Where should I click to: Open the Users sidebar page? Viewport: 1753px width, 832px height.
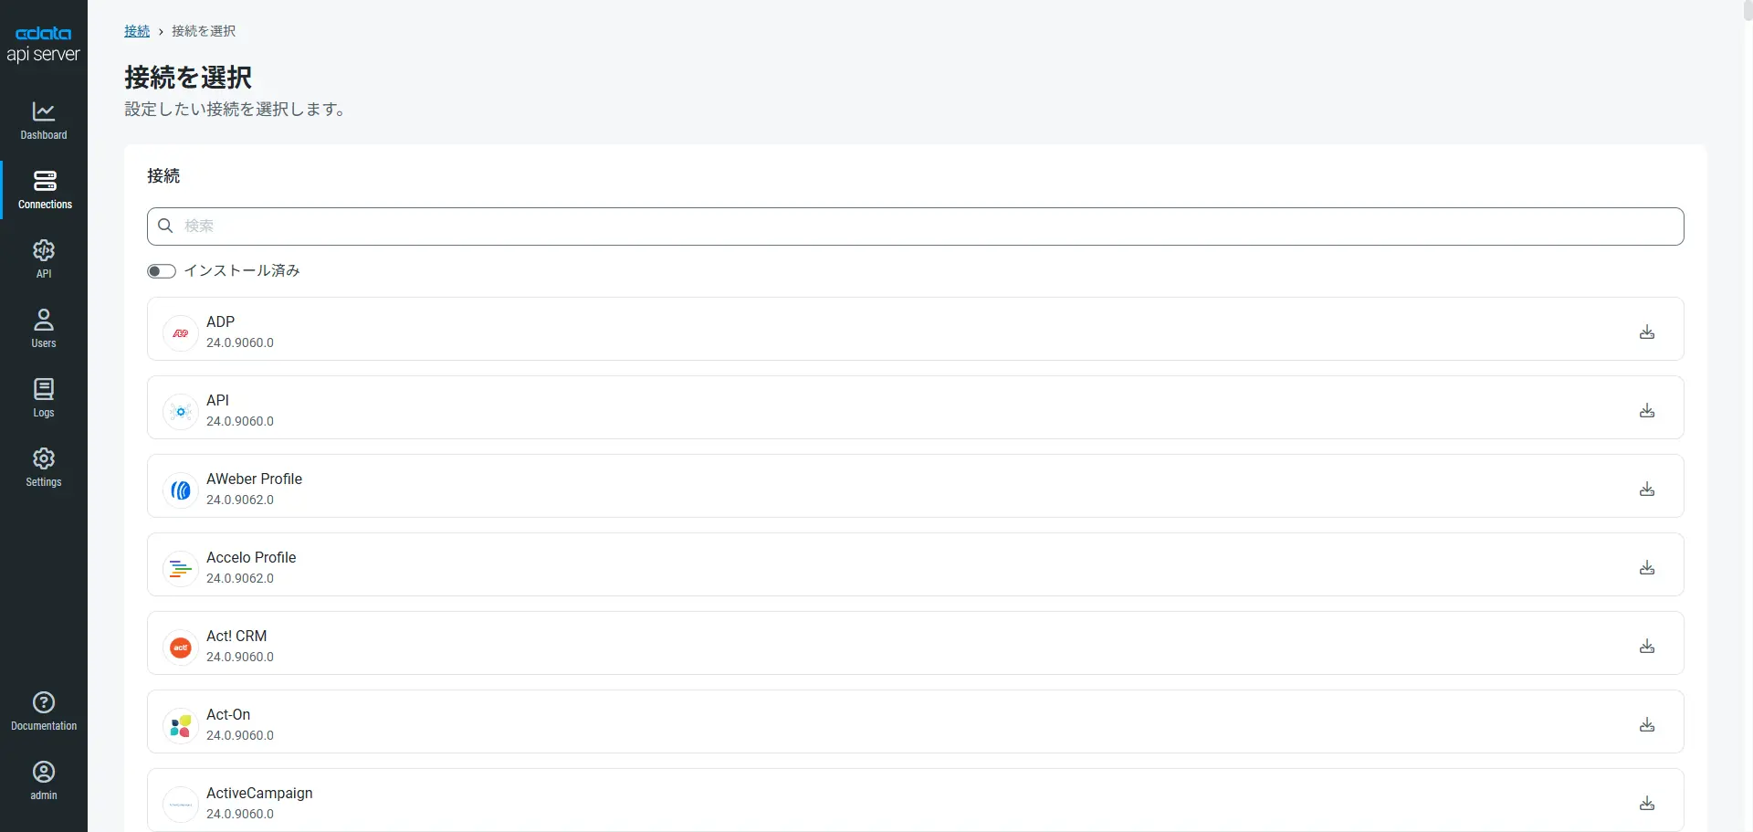click(x=44, y=329)
